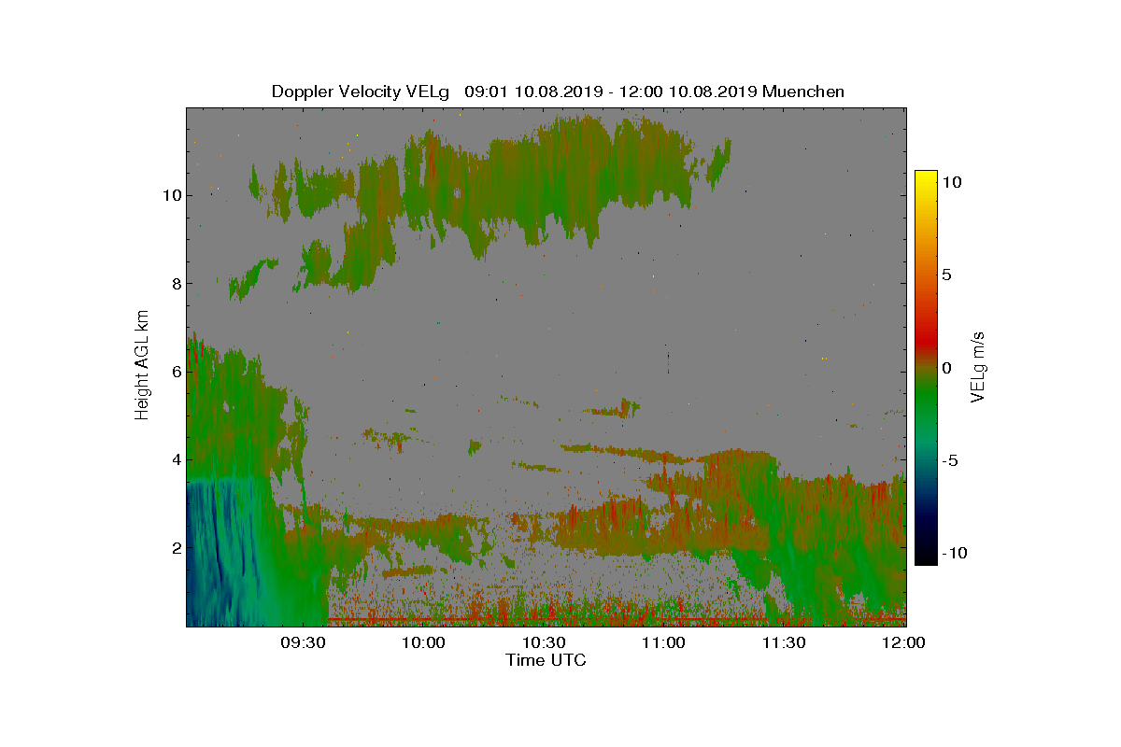Click the red band of the colorbar

[x=926, y=341]
